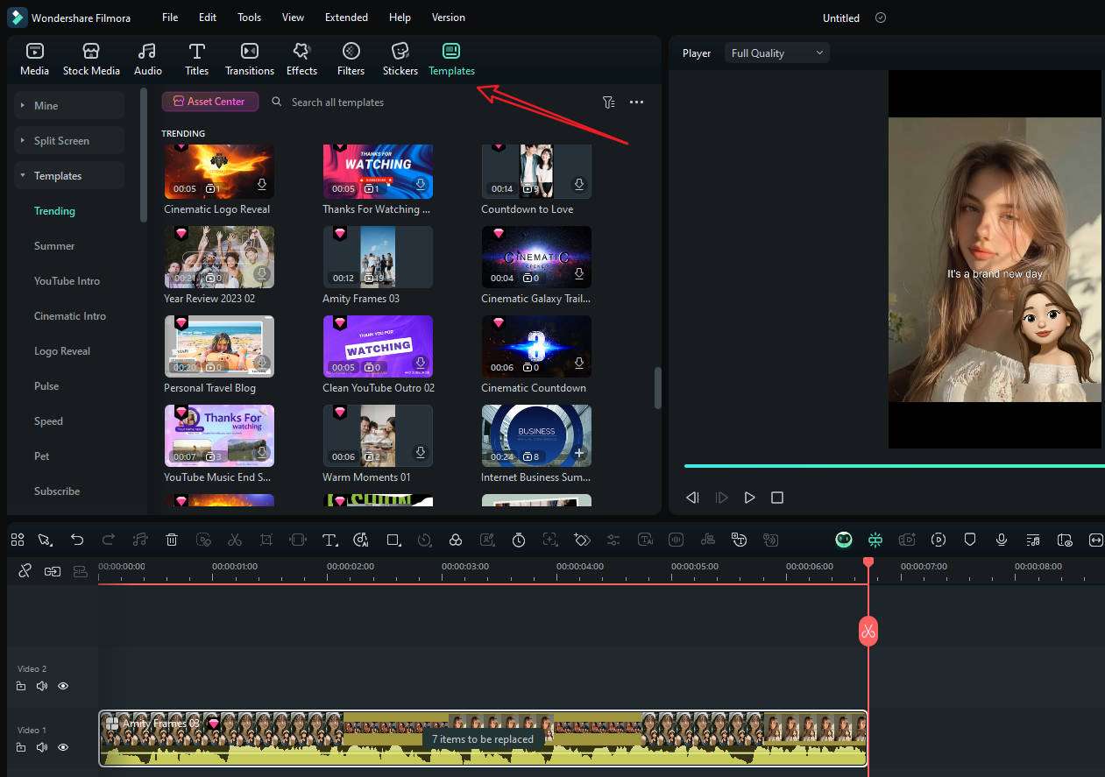The width and height of the screenshot is (1105, 777).
Task: Select the crop tool in timeline toolbar
Action: coord(266,540)
